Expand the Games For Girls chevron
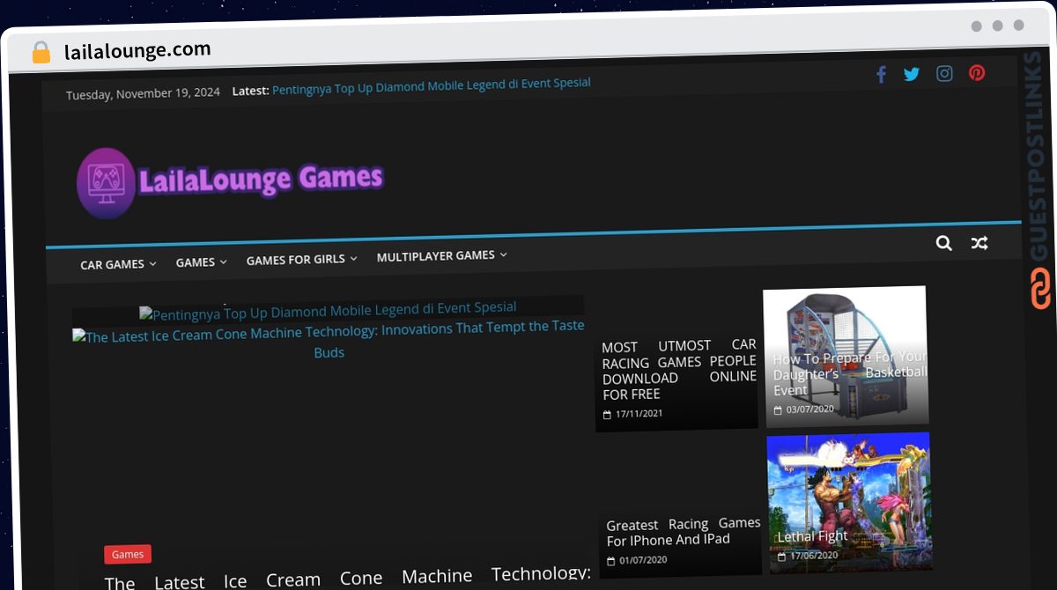This screenshot has width=1057, height=590. (x=353, y=258)
